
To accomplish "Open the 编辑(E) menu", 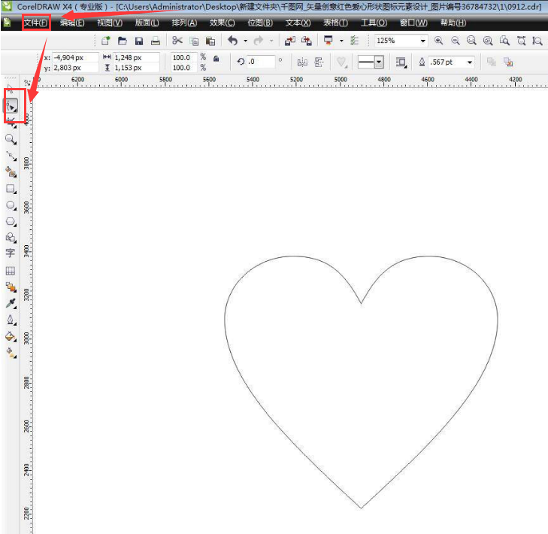I will pyautogui.click(x=72, y=23).
